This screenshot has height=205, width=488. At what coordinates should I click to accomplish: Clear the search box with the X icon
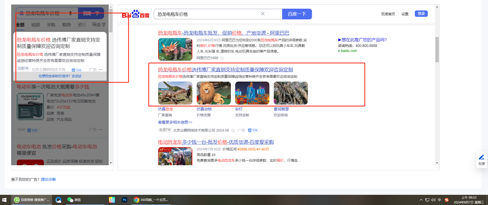point(262,14)
